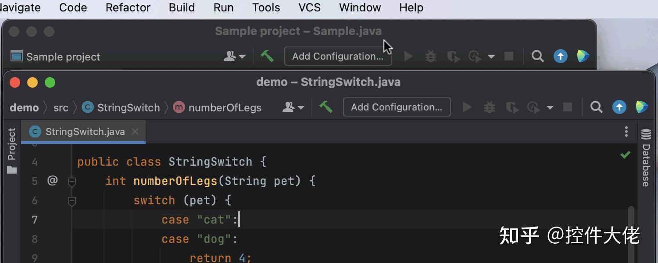Open the editor tab three-dot options menu

pyautogui.click(x=626, y=131)
